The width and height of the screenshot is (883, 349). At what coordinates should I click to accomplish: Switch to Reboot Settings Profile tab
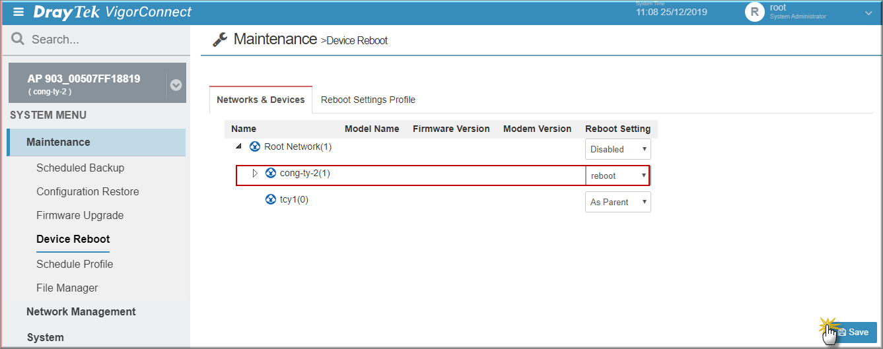pyautogui.click(x=368, y=100)
